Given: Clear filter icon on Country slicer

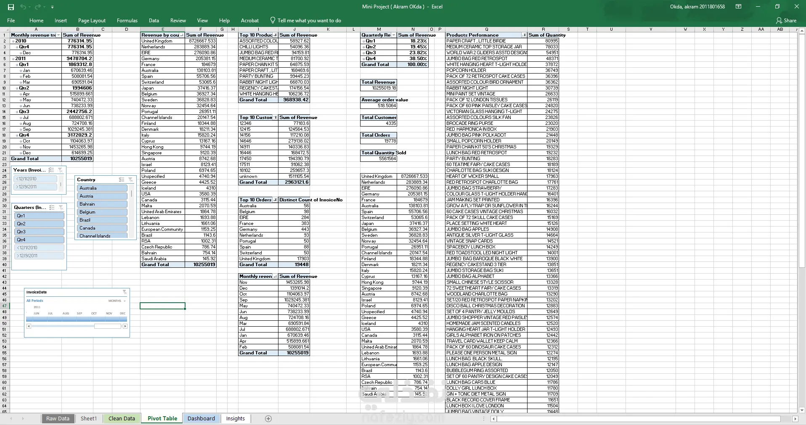Looking at the screenshot, I should coord(130,180).
